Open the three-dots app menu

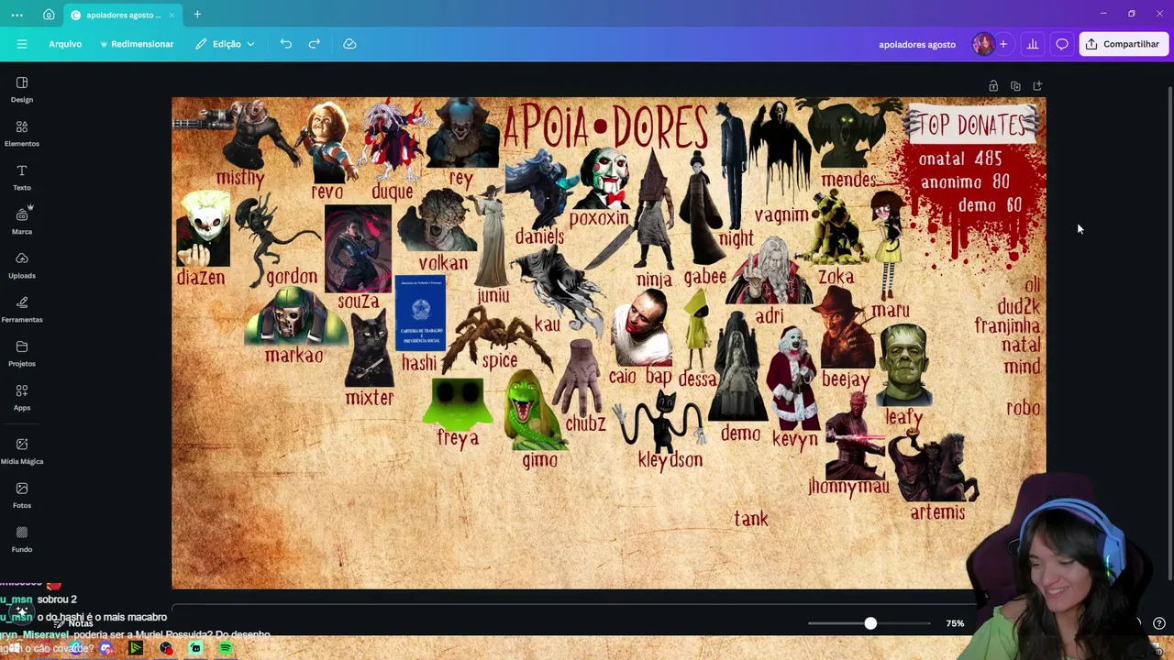click(17, 15)
